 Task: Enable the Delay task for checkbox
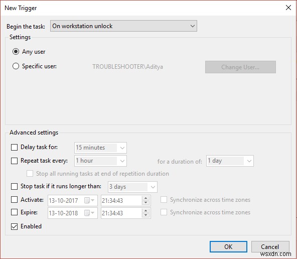coord(14,147)
